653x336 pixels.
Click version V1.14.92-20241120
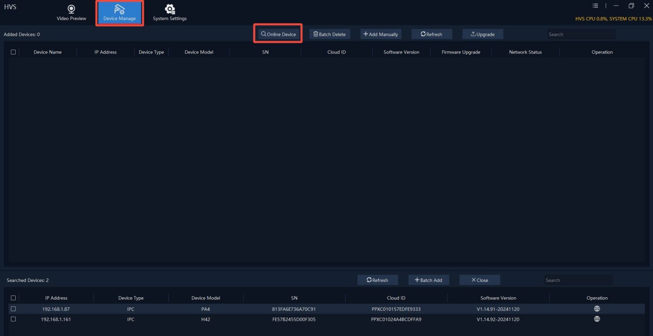(498, 319)
